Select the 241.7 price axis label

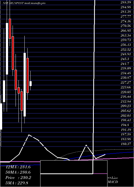(125, 64)
